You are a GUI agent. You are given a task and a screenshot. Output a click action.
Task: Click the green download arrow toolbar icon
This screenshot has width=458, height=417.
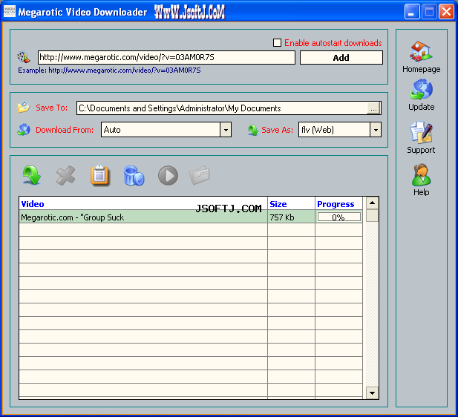point(31,175)
